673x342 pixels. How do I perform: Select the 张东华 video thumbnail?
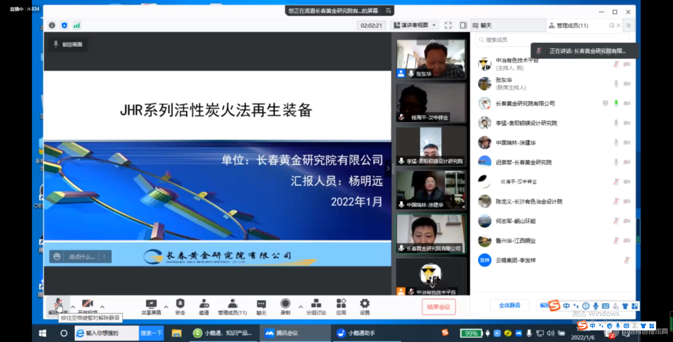tap(431, 59)
